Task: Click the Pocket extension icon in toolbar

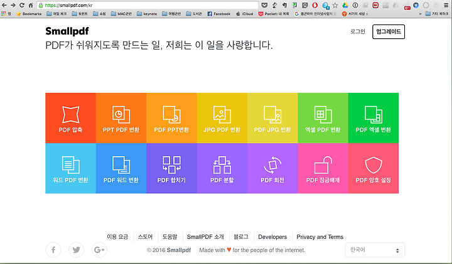Action: [x=264, y=5]
